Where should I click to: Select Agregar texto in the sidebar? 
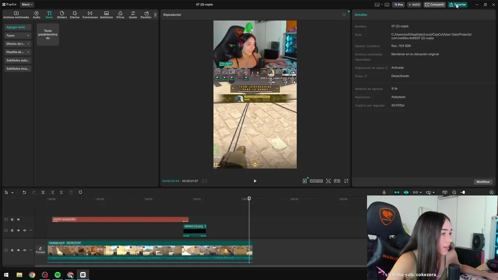[x=18, y=27]
